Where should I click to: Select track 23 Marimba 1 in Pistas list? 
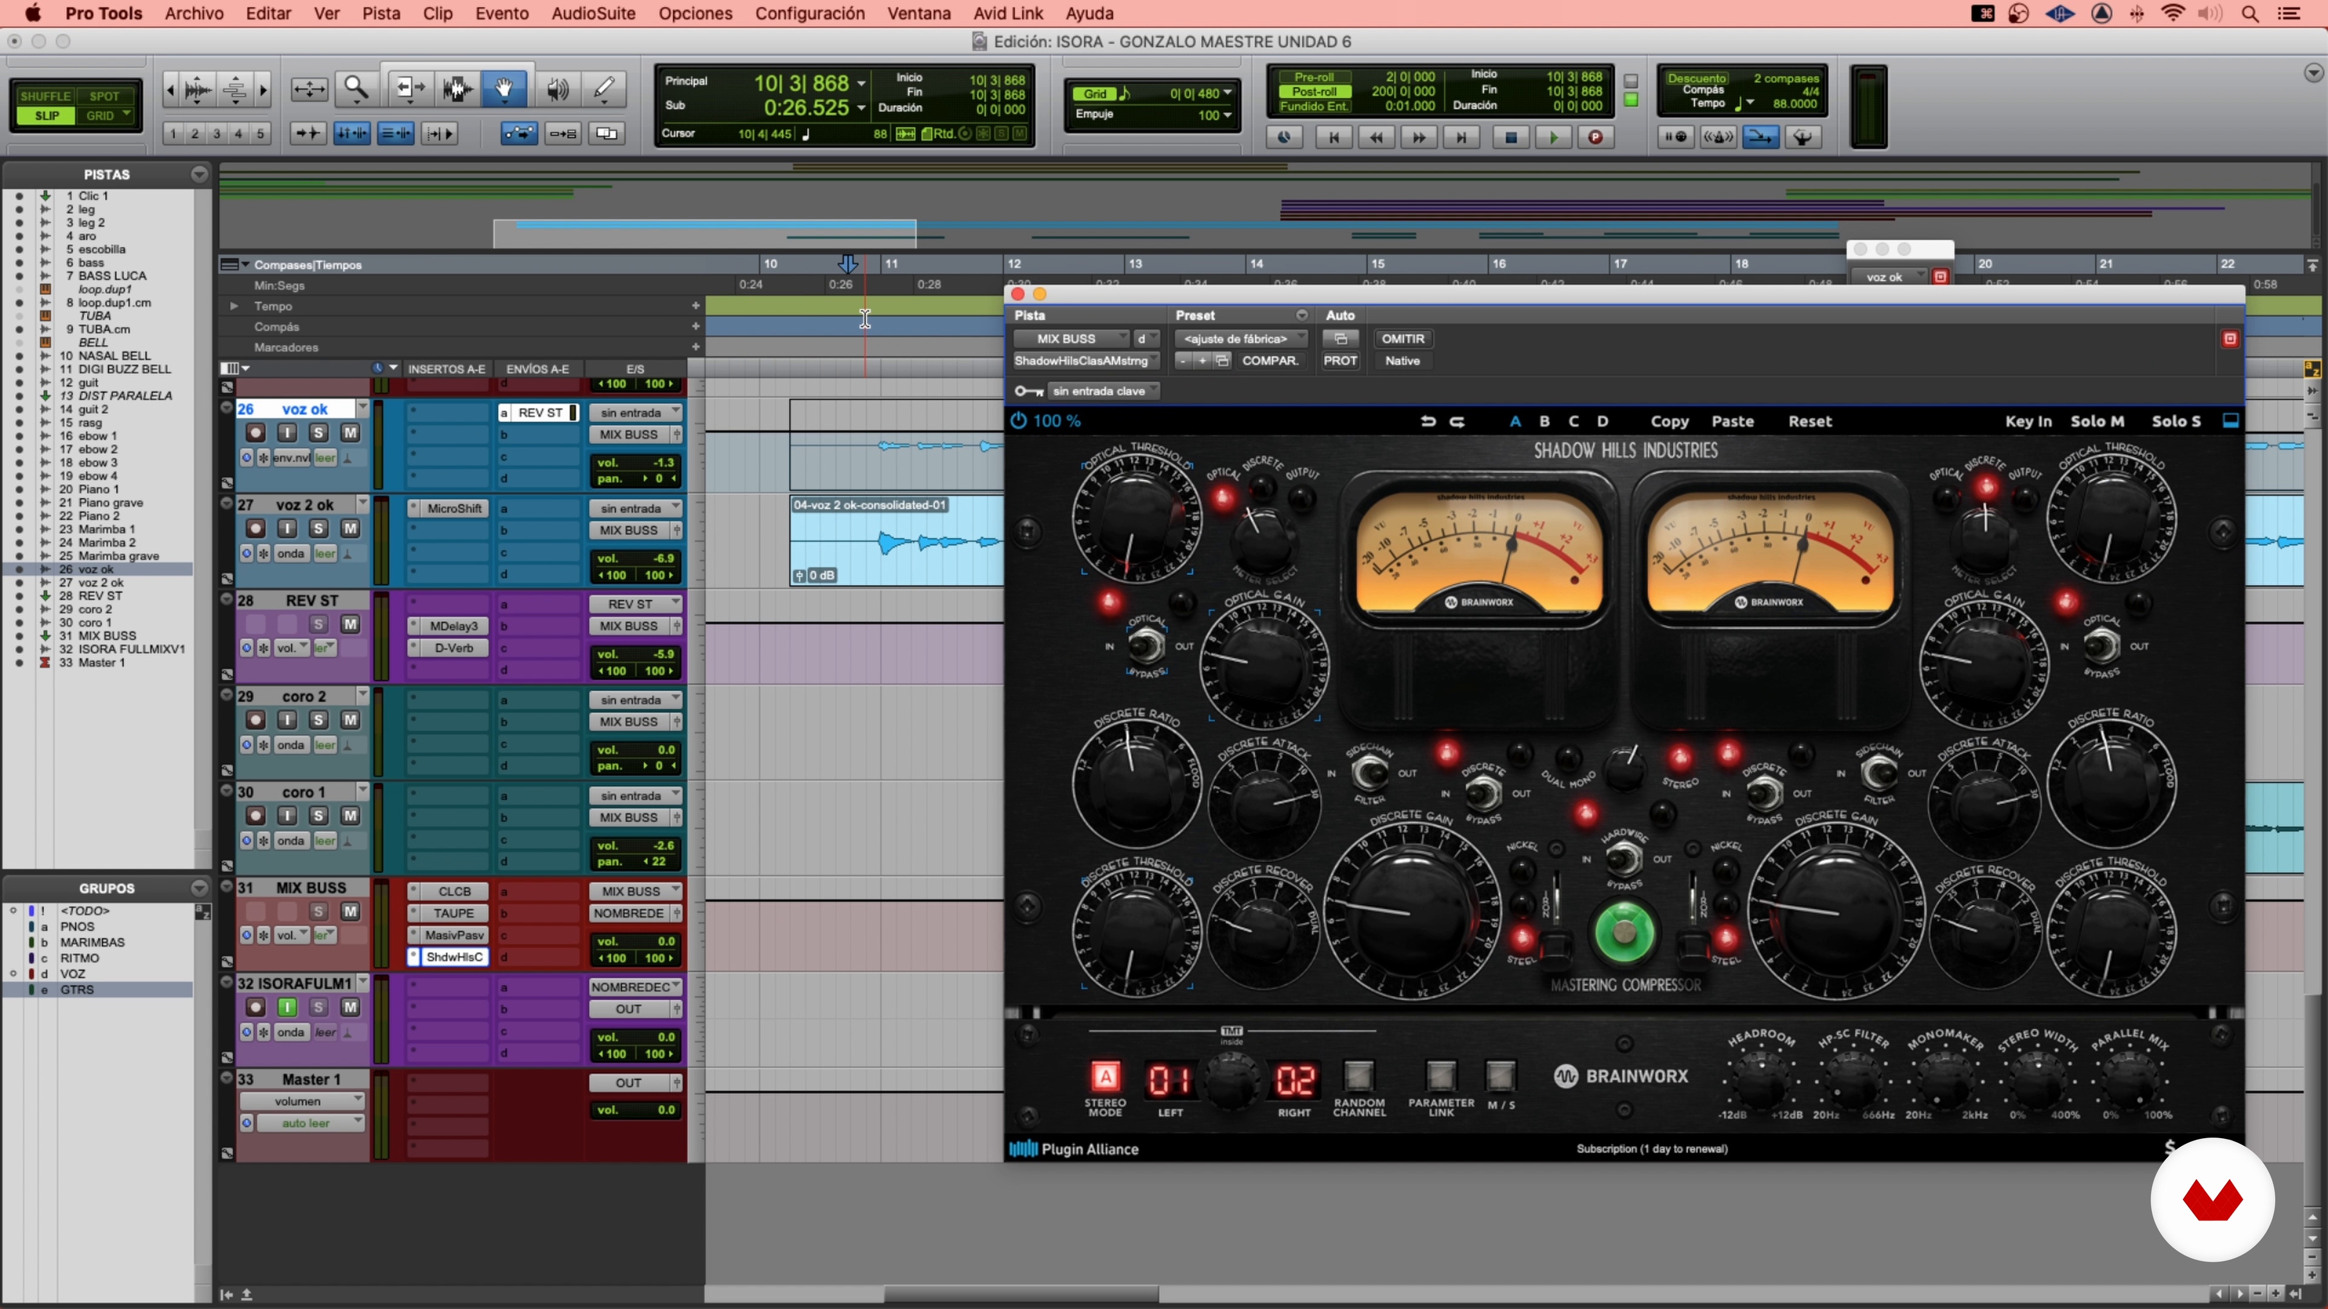coord(107,530)
